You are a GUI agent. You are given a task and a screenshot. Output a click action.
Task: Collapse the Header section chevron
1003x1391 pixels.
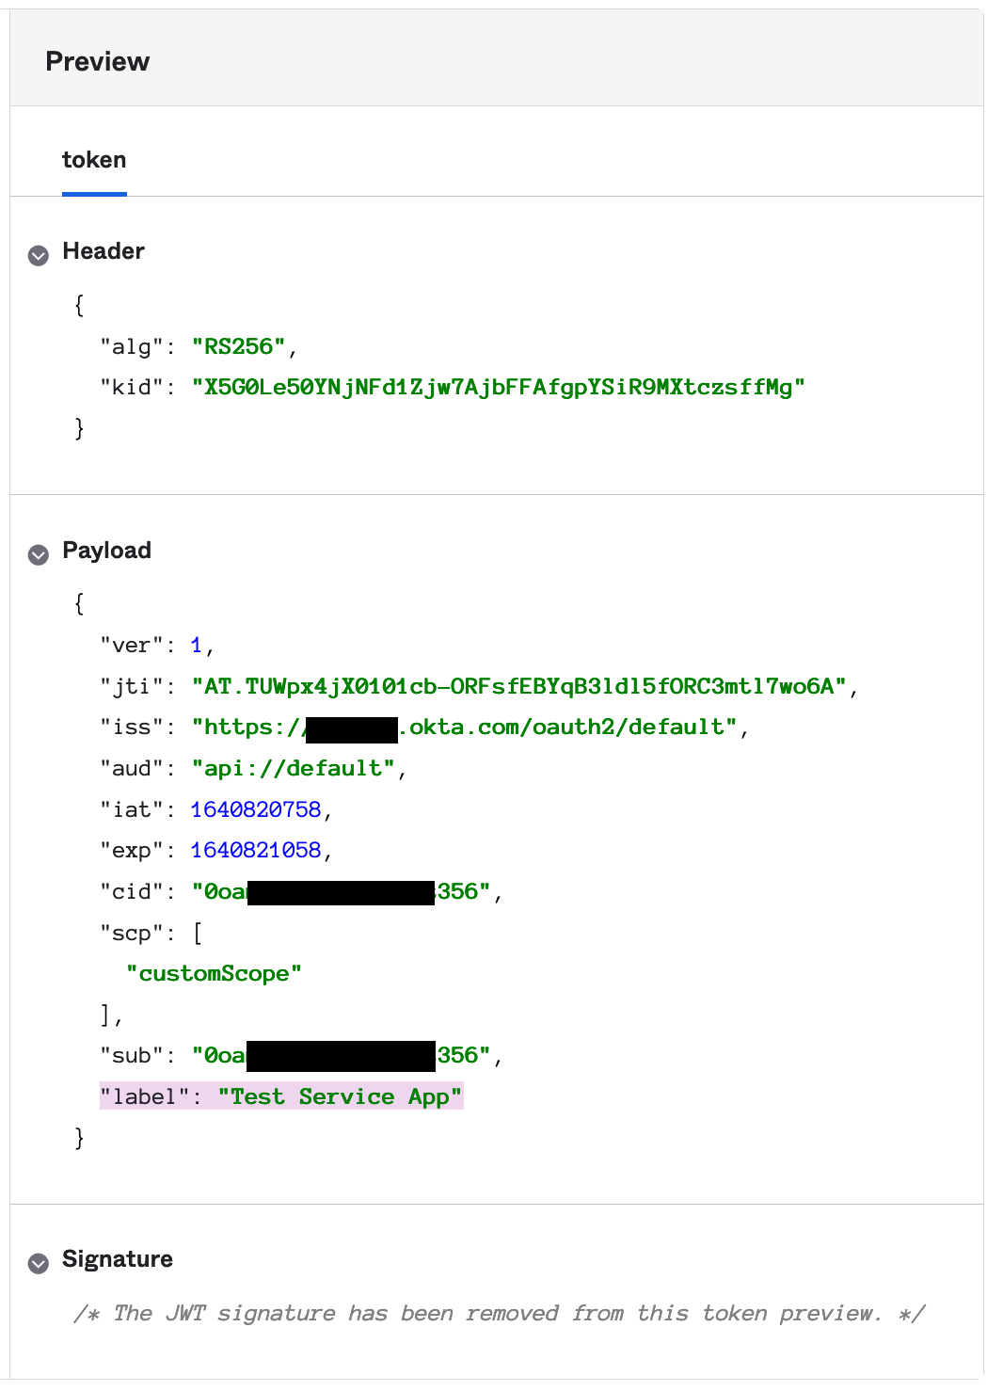(x=39, y=255)
